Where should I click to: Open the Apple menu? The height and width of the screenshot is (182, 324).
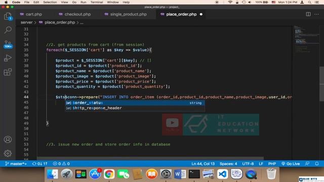click(6, 2)
